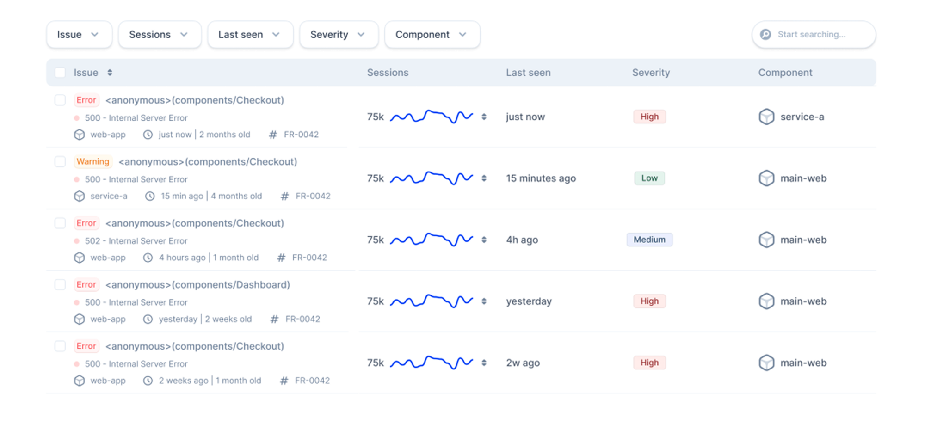
Task: Click cube icon next to service-a component
Action: [x=766, y=117]
